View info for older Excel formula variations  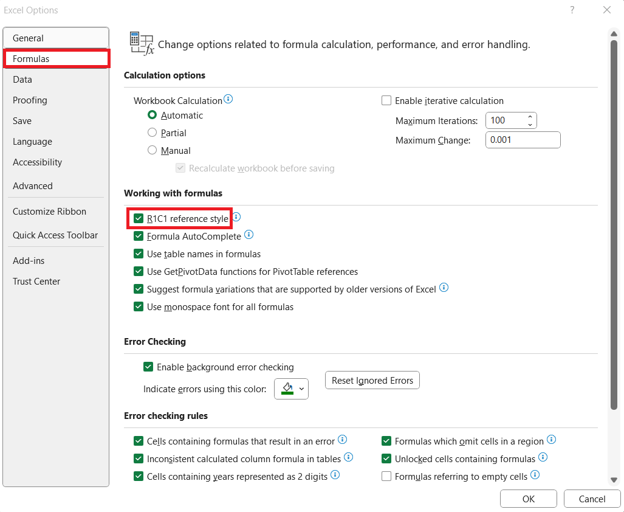click(x=444, y=288)
